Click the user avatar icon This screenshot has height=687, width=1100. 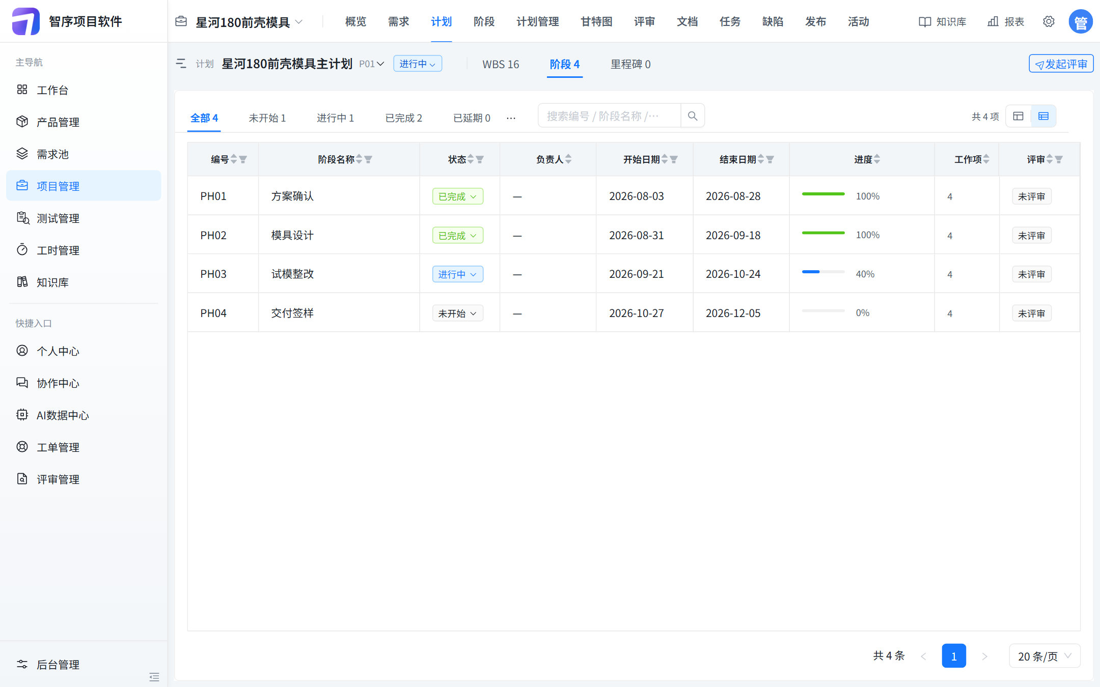(1080, 22)
